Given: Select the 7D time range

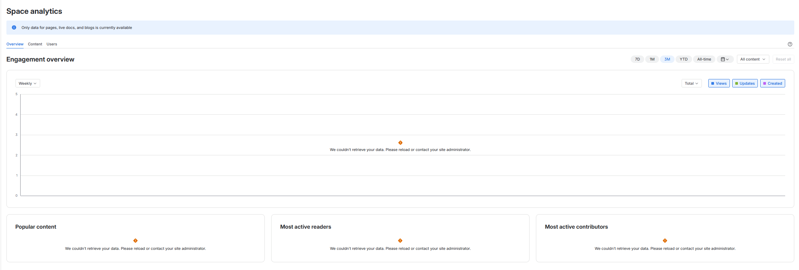Looking at the screenshot, I should point(637,59).
